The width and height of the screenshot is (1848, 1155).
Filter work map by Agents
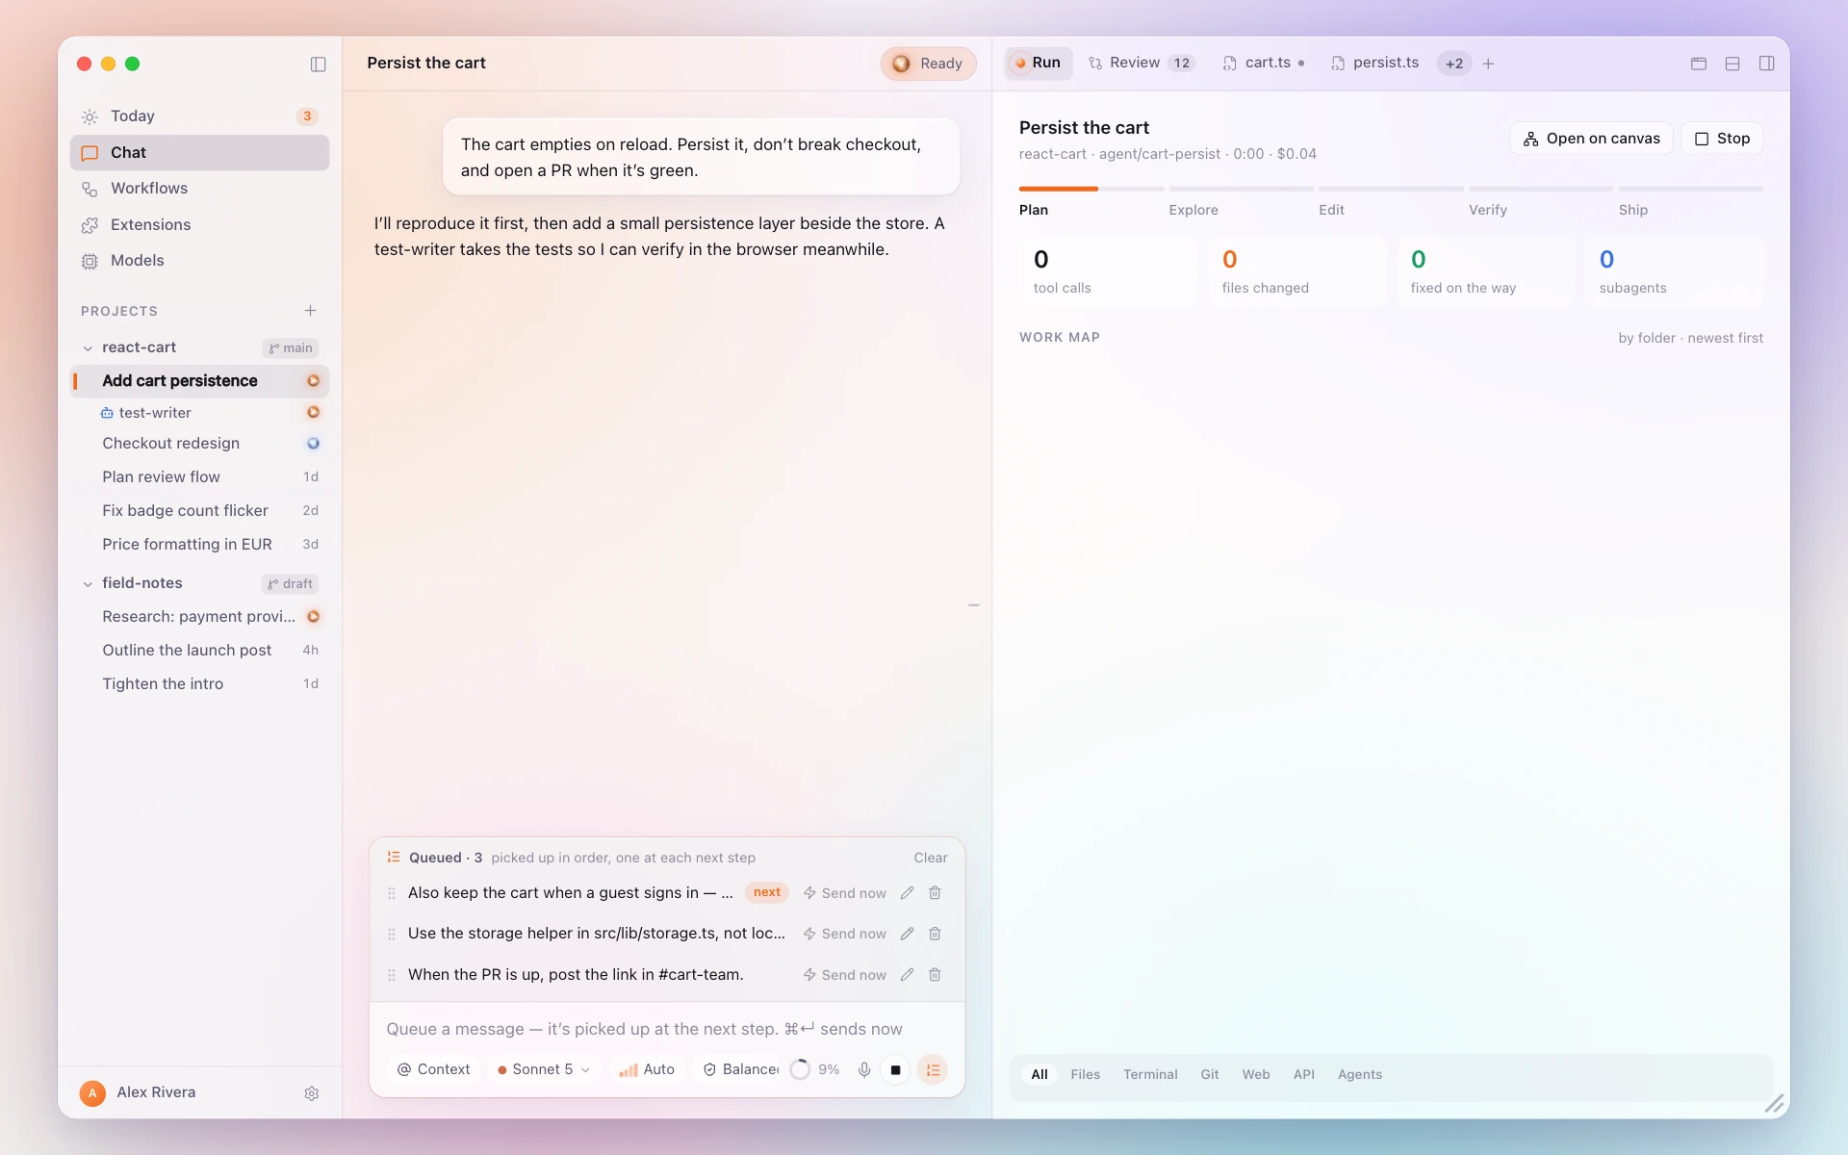coord(1360,1075)
